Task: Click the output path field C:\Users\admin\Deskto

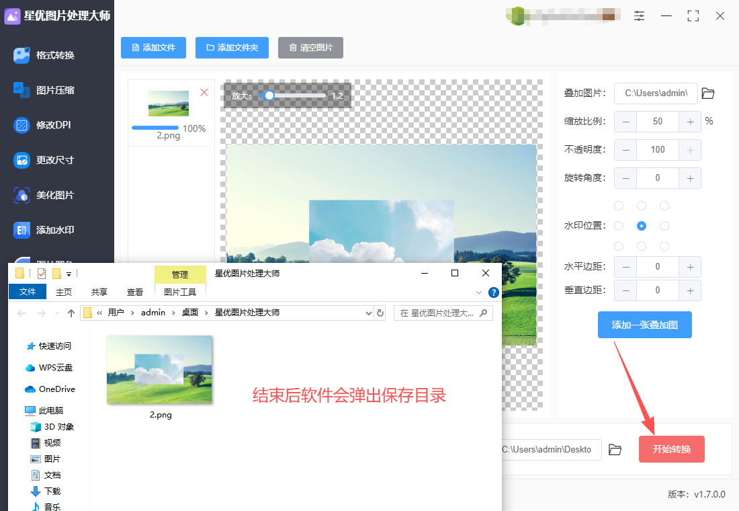Action: (552, 450)
